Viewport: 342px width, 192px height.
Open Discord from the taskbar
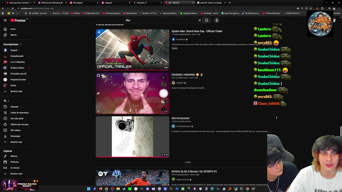point(147,189)
